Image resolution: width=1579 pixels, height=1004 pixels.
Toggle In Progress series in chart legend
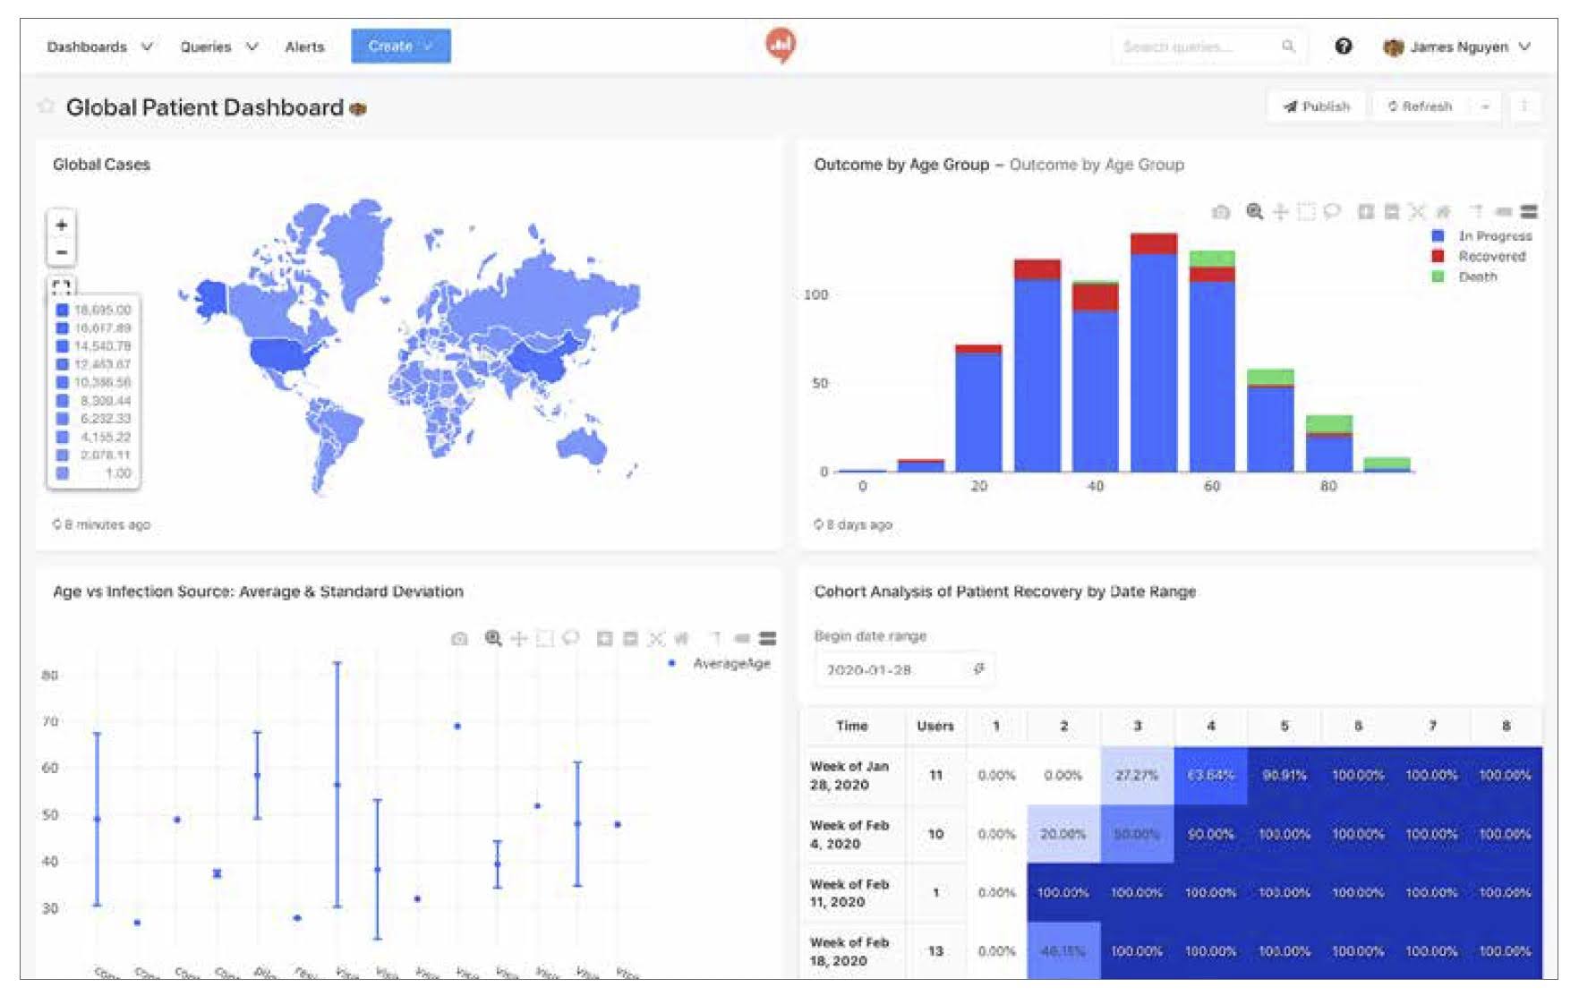point(1483,235)
